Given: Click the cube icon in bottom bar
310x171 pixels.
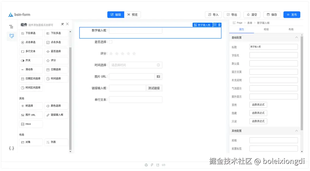Looking at the screenshot, I should [146, 165].
